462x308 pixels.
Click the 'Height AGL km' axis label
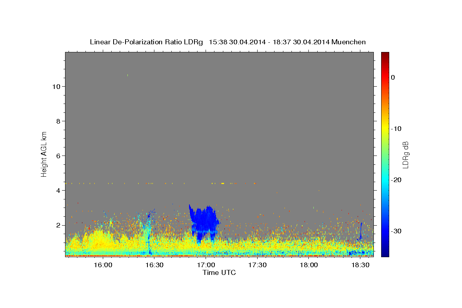44,154
